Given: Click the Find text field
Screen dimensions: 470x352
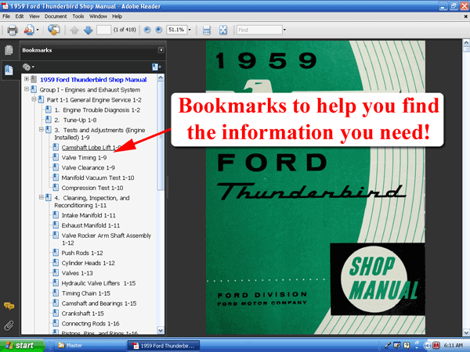Looking at the screenshot, I should [259, 30].
